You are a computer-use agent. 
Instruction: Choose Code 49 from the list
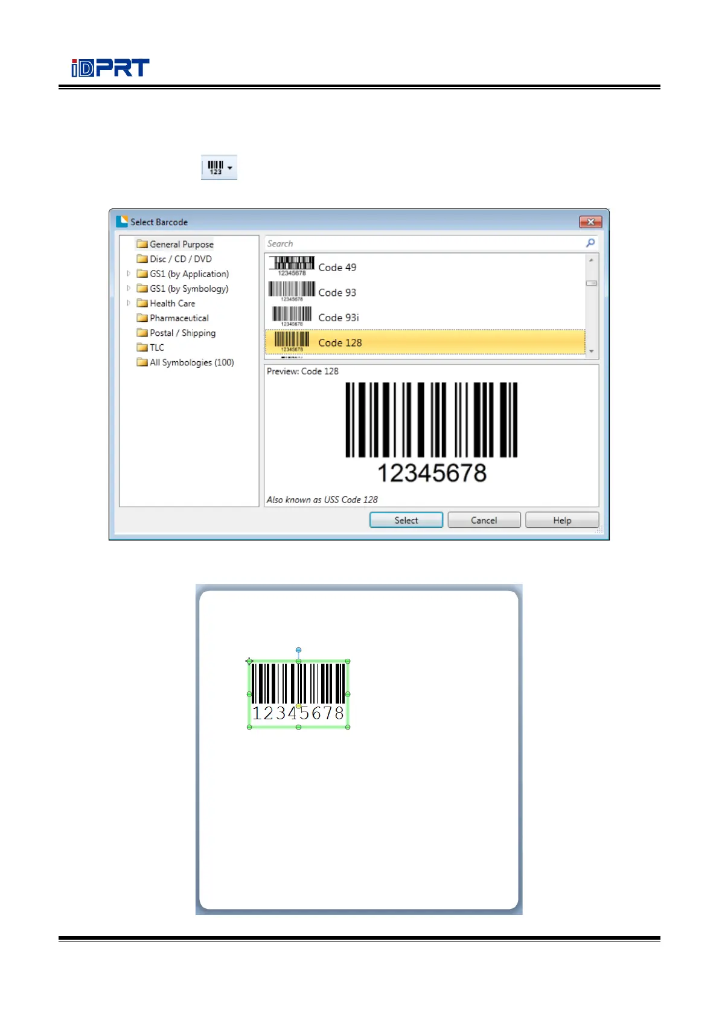[x=425, y=267]
